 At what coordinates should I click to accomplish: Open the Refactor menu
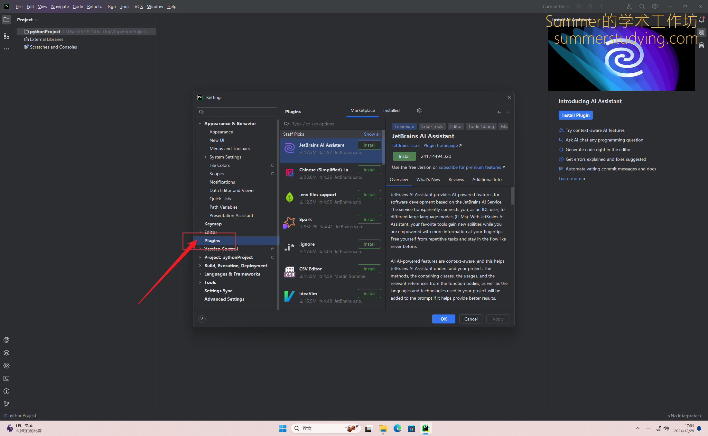(95, 6)
